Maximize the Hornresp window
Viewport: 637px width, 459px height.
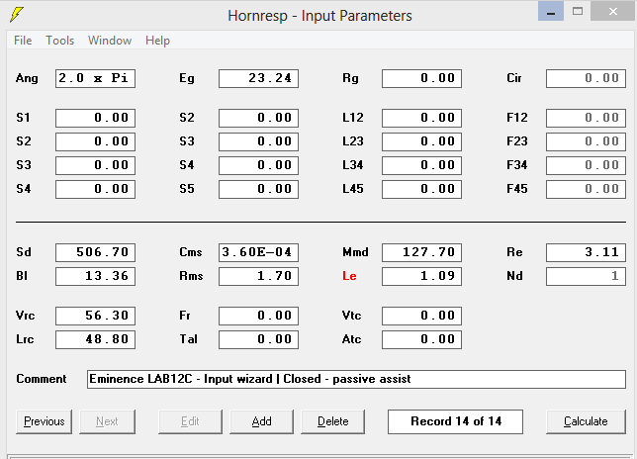pos(578,11)
